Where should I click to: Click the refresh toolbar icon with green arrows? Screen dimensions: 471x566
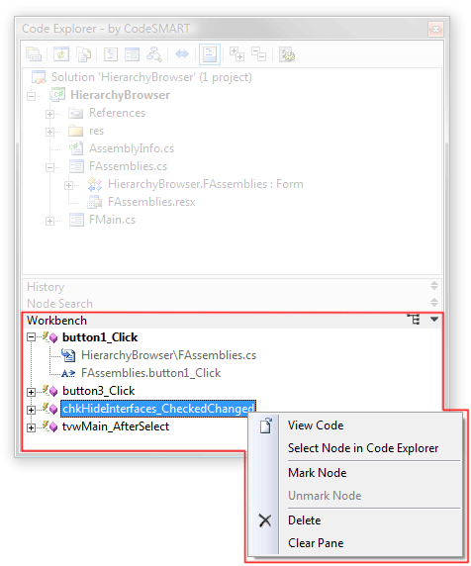[x=61, y=54]
